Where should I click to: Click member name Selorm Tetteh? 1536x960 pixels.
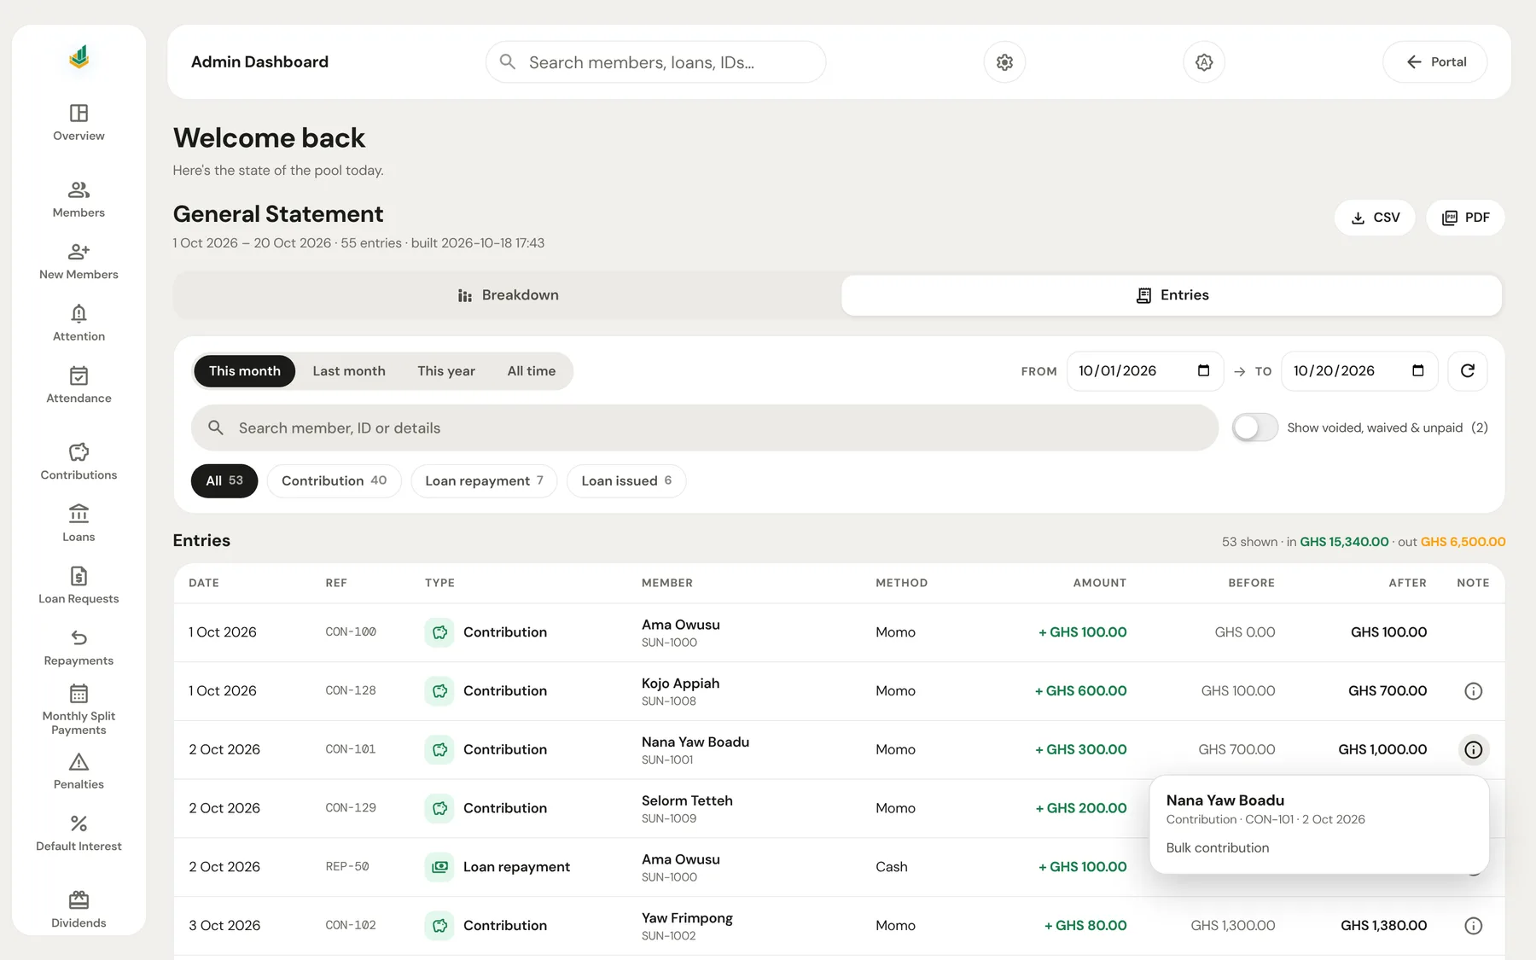pyautogui.click(x=687, y=800)
